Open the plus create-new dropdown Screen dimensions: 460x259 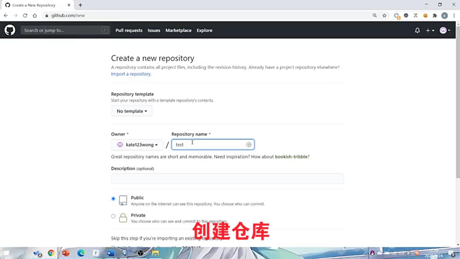click(430, 31)
